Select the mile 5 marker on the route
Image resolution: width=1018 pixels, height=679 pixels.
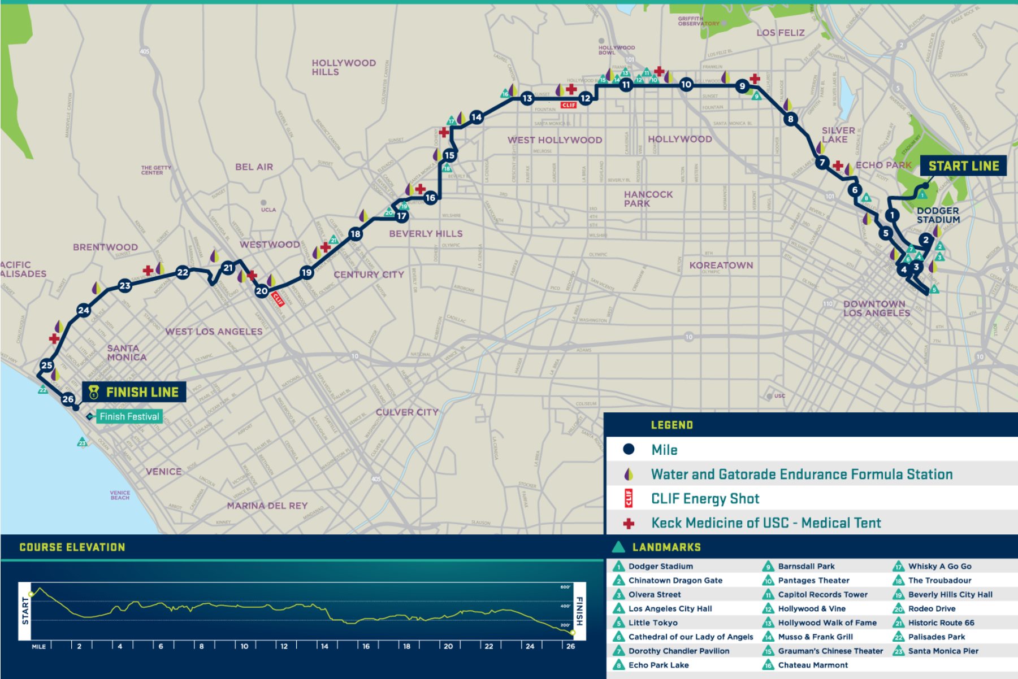pyautogui.click(x=886, y=233)
